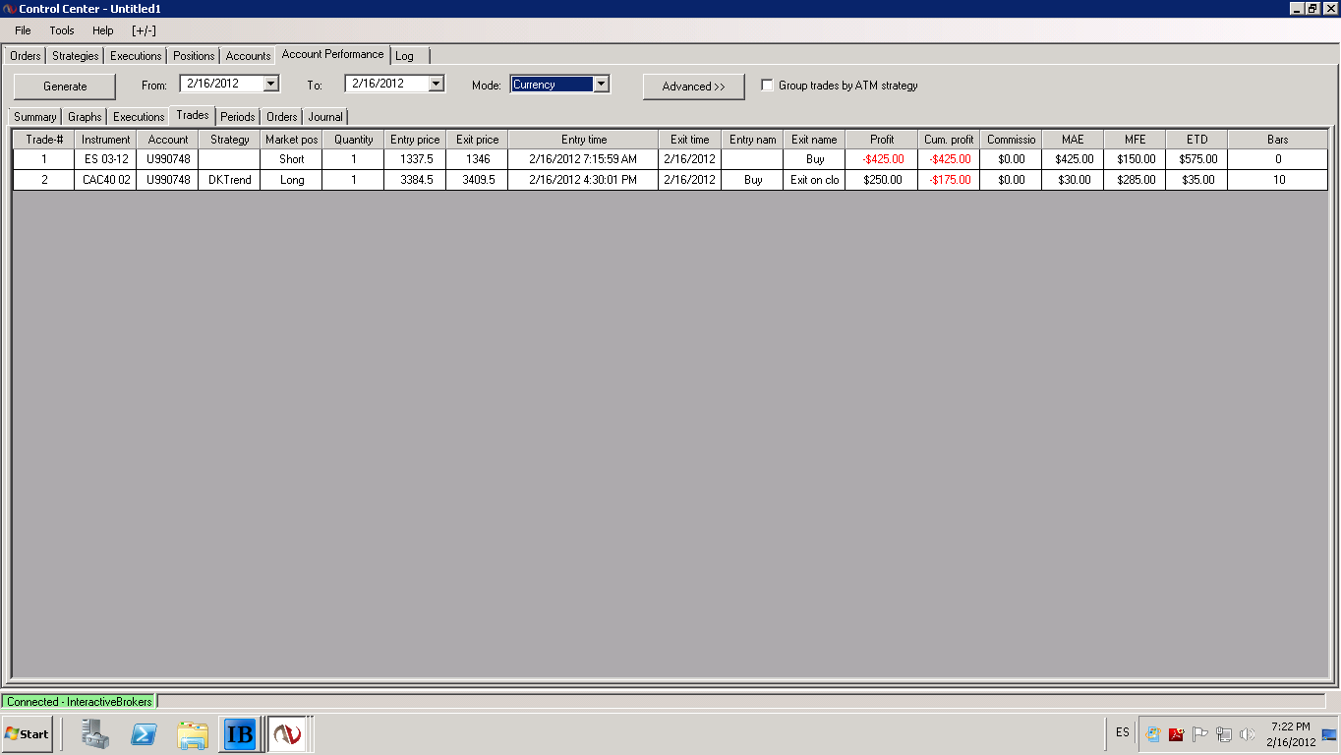The height and width of the screenshot is (755, 1341).
Task: Click the $250.00 profit cell
Action: [882, 180]
